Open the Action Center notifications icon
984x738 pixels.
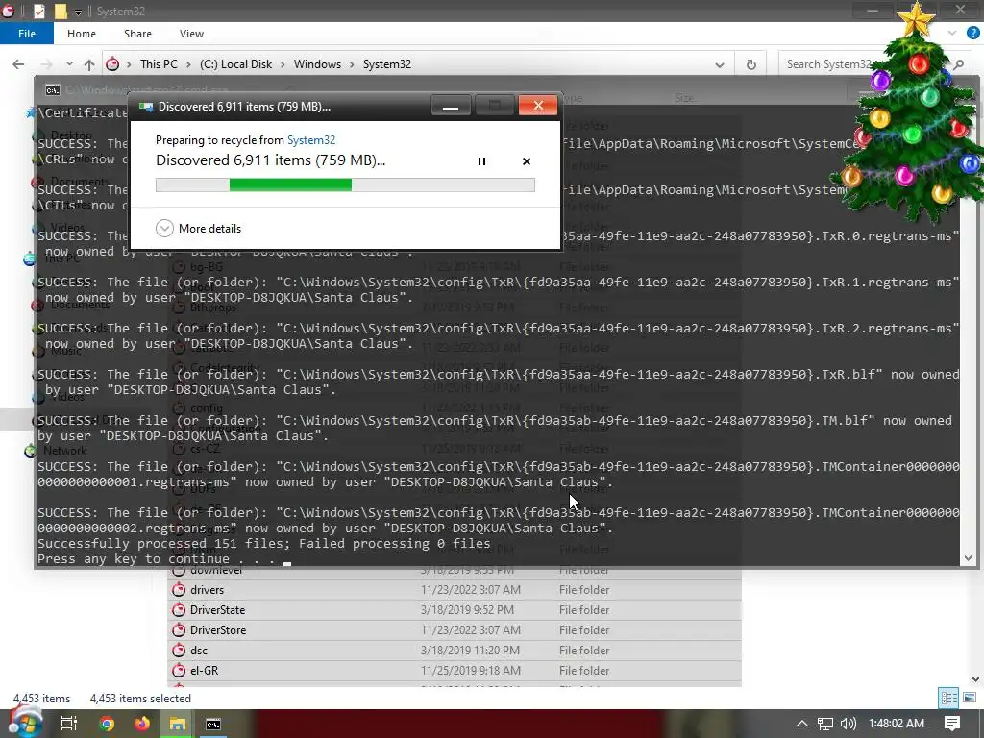pyautogui.click(x=952, y=724)
